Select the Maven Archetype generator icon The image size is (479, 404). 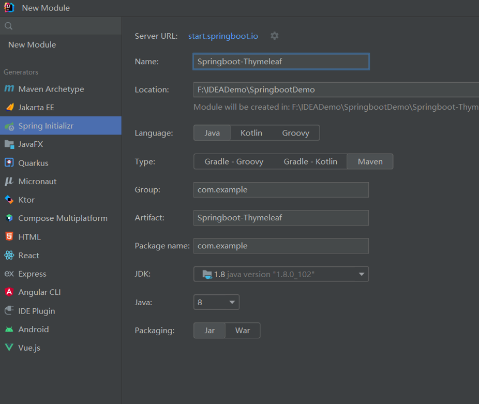(9, 89)
